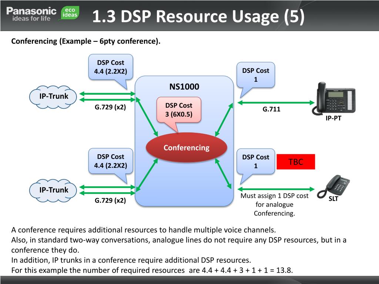Click the SLT caption

point(333,199)
